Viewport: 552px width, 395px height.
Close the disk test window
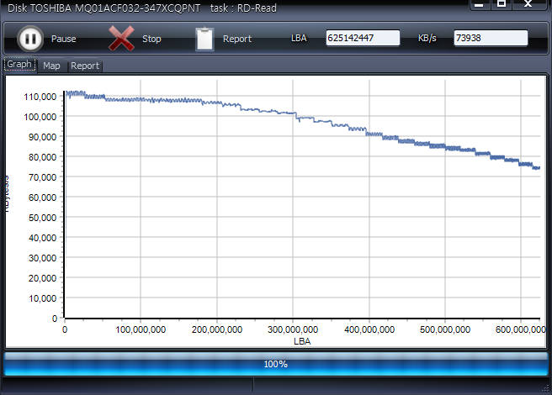[x=528, y=4]
